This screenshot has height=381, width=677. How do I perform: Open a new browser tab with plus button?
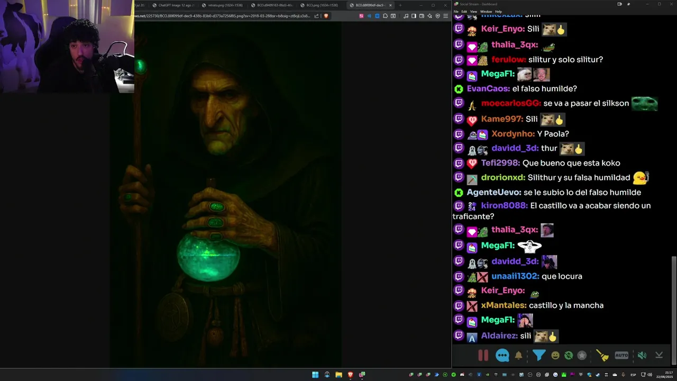(x=400, y=5)
